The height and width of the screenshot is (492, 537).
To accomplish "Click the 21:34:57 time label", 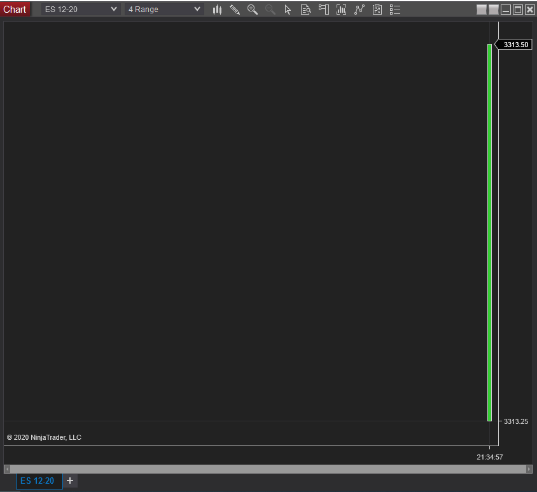I will pyautogui.click(x=490, y=457).
